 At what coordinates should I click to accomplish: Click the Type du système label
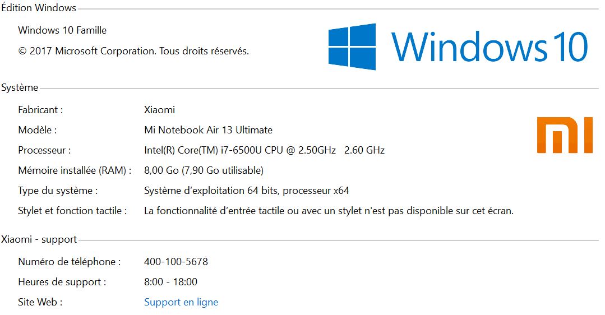[58, 191]
